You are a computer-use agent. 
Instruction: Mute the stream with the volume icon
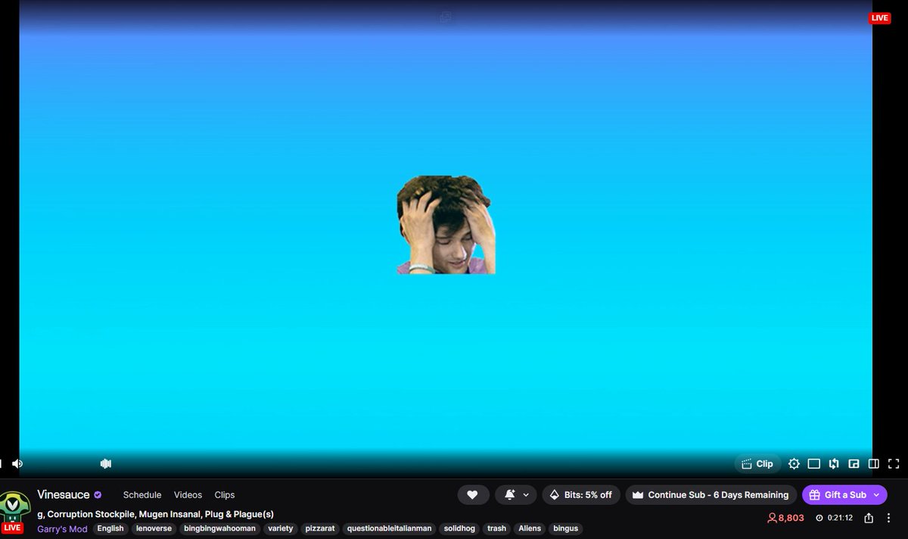point(17,463)
